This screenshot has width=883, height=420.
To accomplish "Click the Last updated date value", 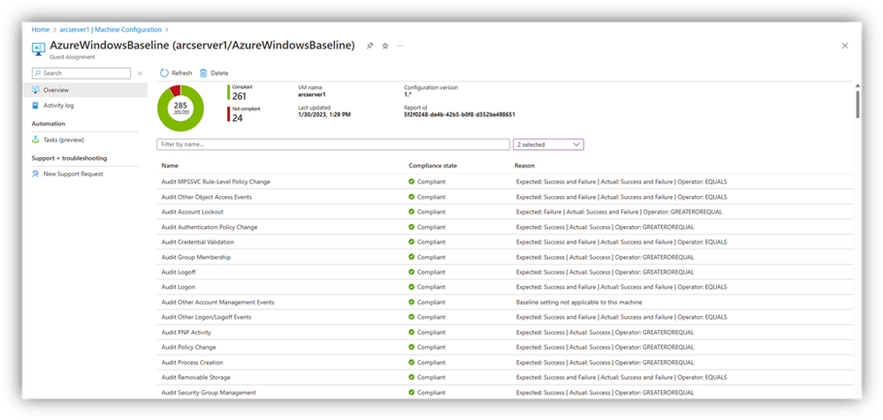I will click(x=324, y=115).
